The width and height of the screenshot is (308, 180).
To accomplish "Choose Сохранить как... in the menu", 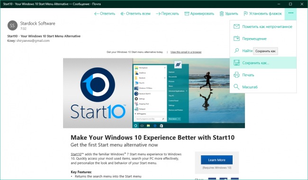I will [x=263, y=63].
